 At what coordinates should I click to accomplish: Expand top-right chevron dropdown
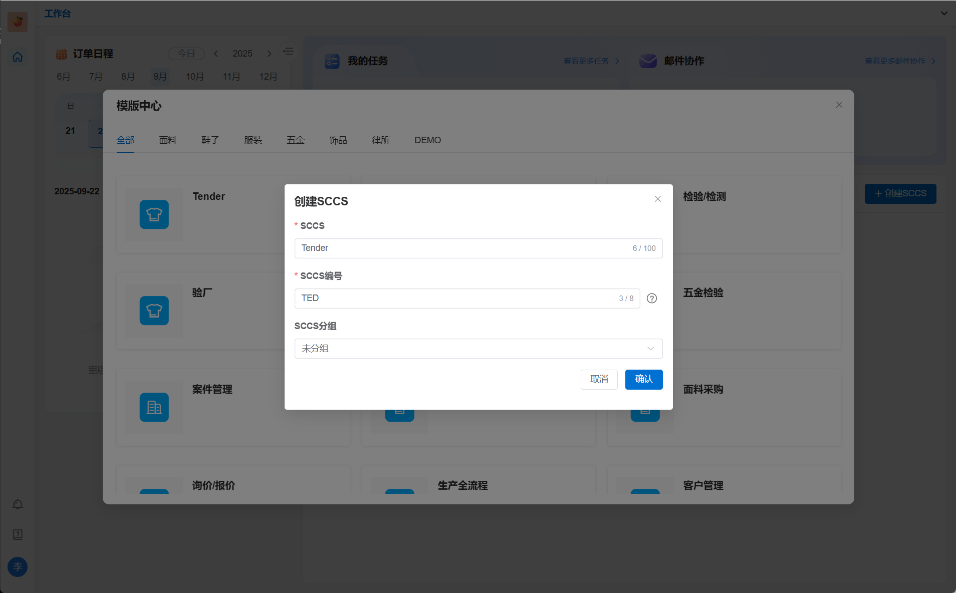coord(944,14)
